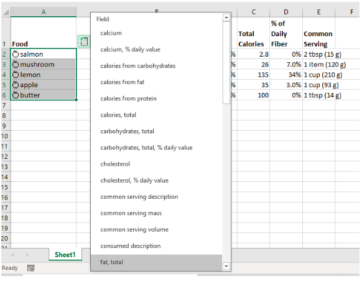This screenshot has width=362, height=281.
Task: Select the entire row 7 header
Action: coord(4,105)
